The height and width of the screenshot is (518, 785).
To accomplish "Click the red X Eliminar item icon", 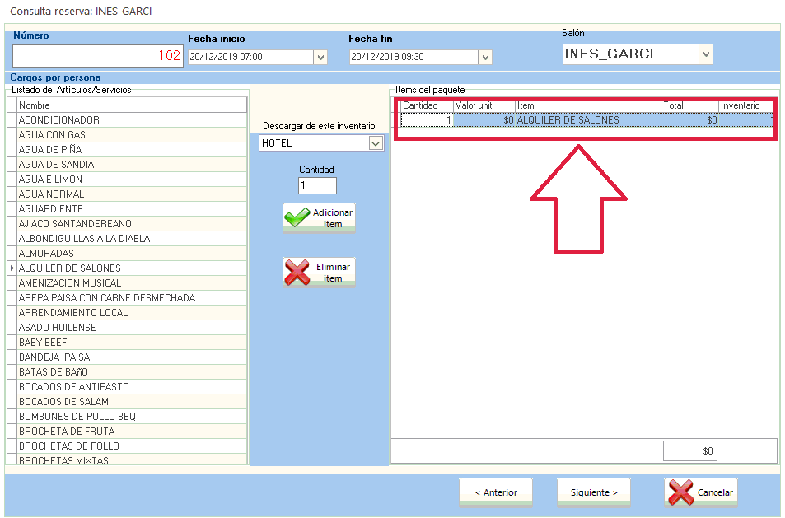I will click(x=297, y=273).
